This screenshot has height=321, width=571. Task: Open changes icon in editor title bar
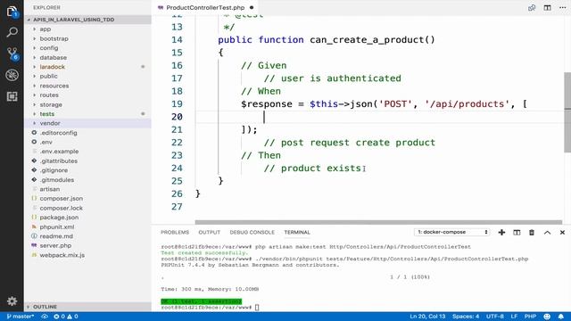coord(532,8)
